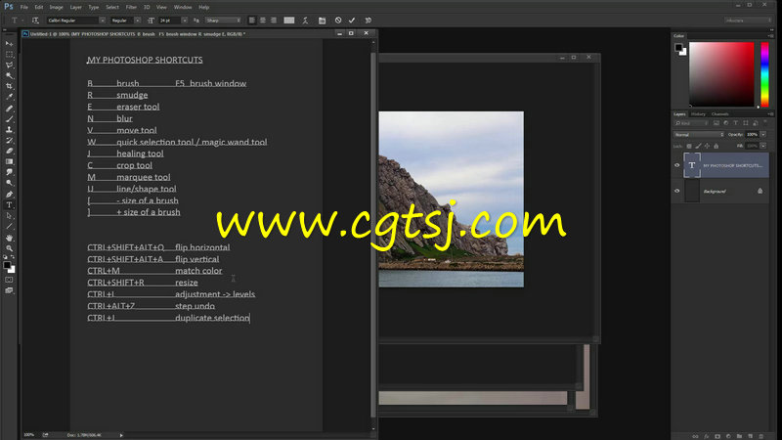Select the Path Selection tool
Image resolution: width=782 pixels, height=440 pixels.
tap(9, 216)
